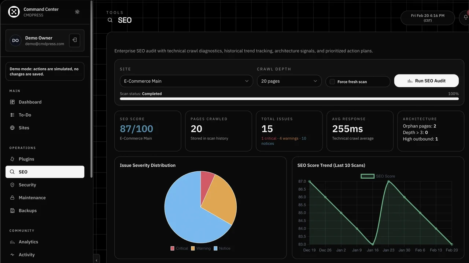Open notifications bell icon

pos(466,17)
